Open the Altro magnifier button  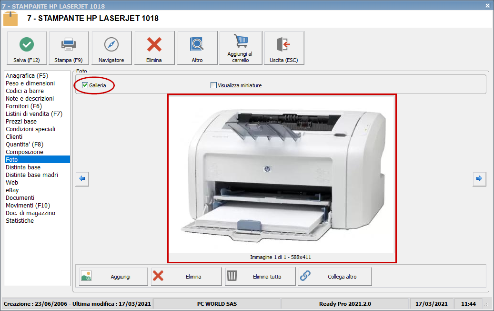coord(197,48)
